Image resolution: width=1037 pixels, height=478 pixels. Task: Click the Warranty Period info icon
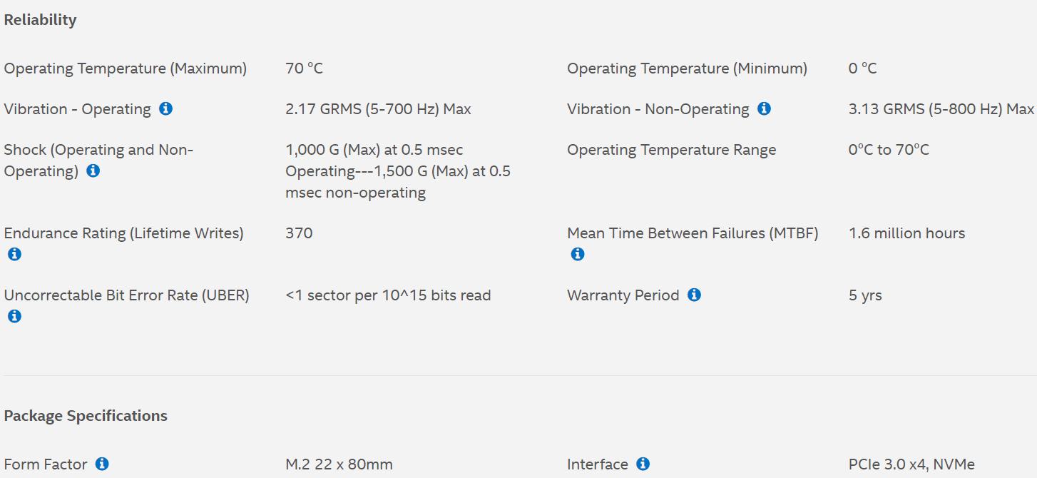click(x=694, y=295)
